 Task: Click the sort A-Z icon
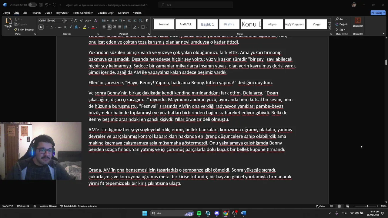pos(141,20)
